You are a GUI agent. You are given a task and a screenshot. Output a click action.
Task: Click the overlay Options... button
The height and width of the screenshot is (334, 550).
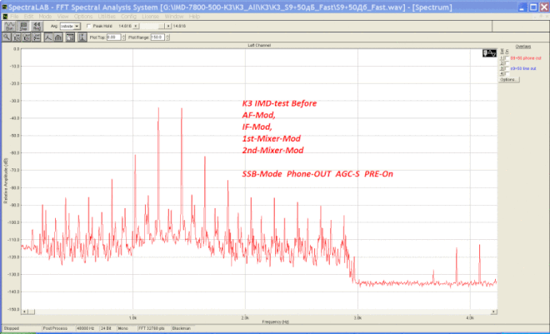click(x=509, y=80)
